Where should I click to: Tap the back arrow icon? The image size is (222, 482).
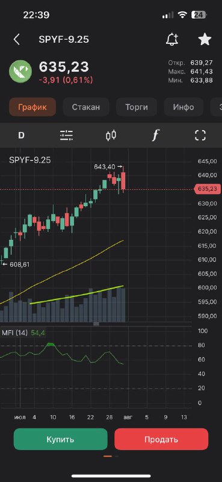coord(17,40)
